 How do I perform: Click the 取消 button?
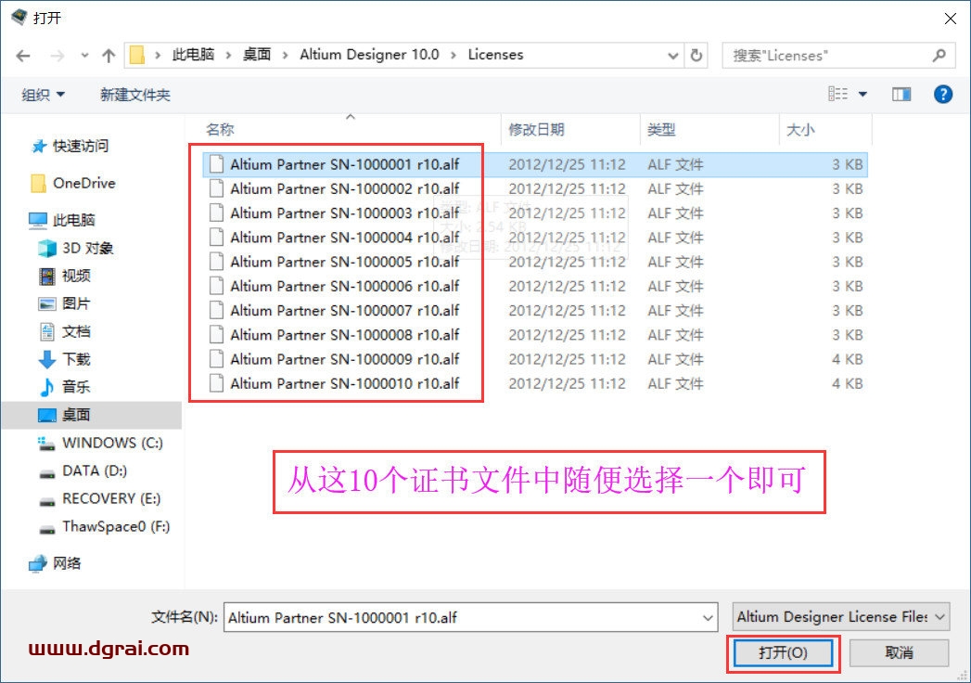(x=899, y=652)
